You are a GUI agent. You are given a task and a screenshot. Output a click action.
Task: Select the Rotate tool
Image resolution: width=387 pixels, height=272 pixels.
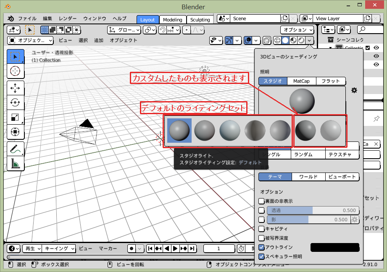(15, 102)
